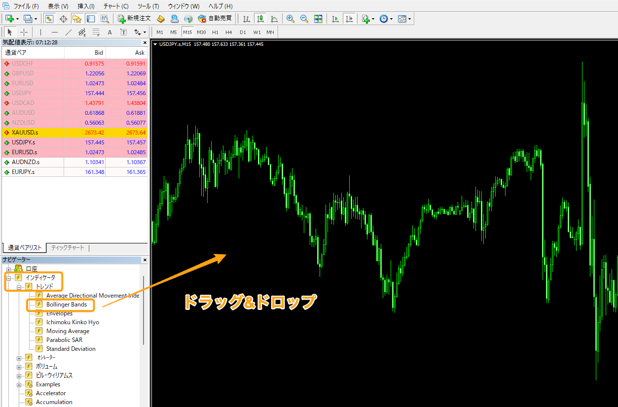
Task: Open the templates dropdown icon
Action: pyautogui.click(x=404, y=19)
